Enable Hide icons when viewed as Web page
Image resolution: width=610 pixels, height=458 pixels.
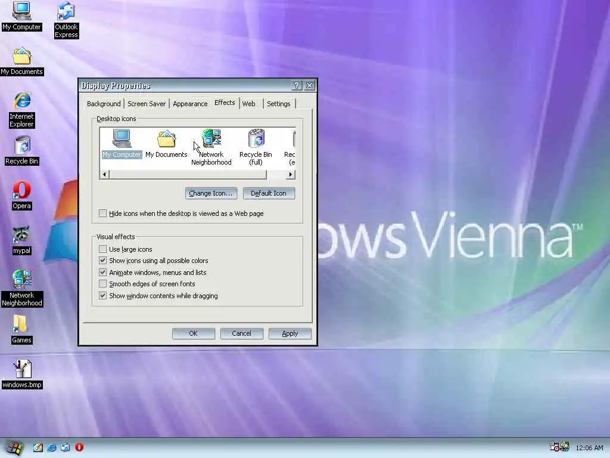pos(102,213)
